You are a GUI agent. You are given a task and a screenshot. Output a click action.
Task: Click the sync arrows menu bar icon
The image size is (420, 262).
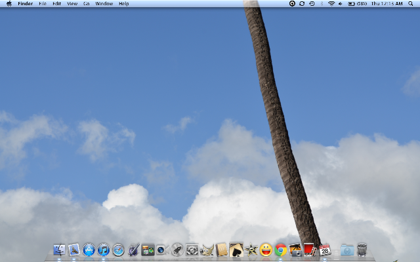(302, 3)
